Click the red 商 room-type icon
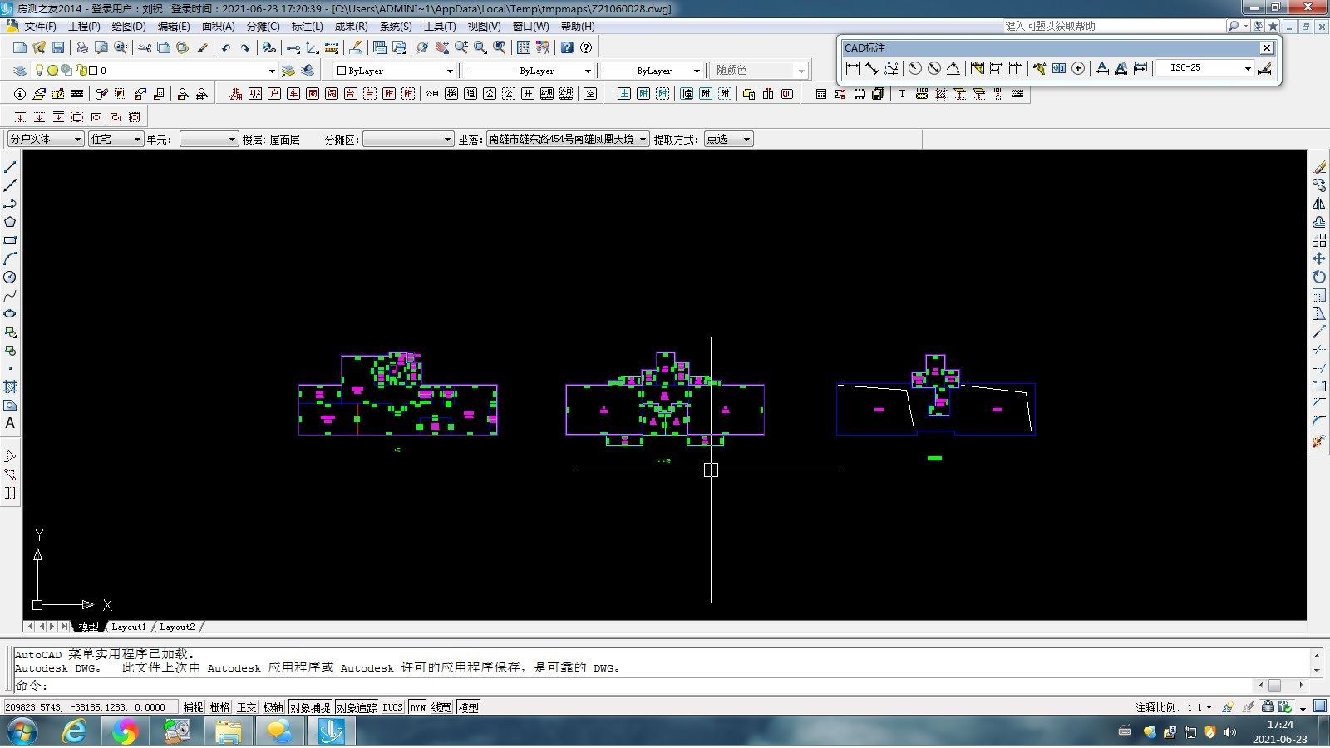The width and height of the screenshot is (1330, 748). coord(313,94)
